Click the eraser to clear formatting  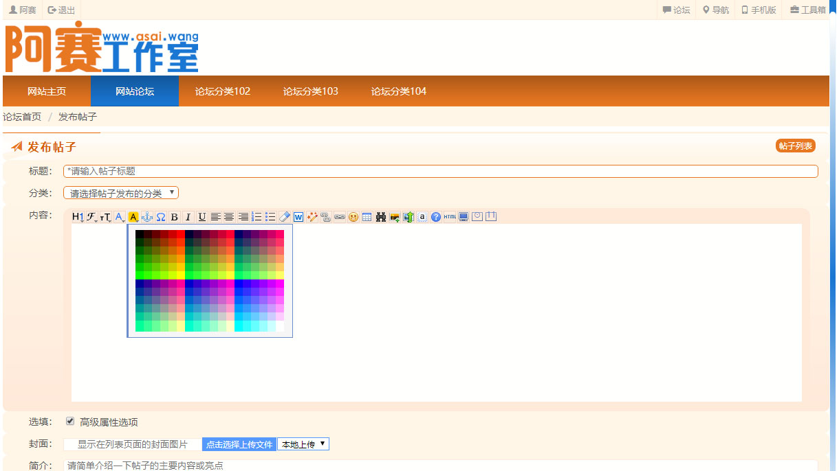(285, 217)
